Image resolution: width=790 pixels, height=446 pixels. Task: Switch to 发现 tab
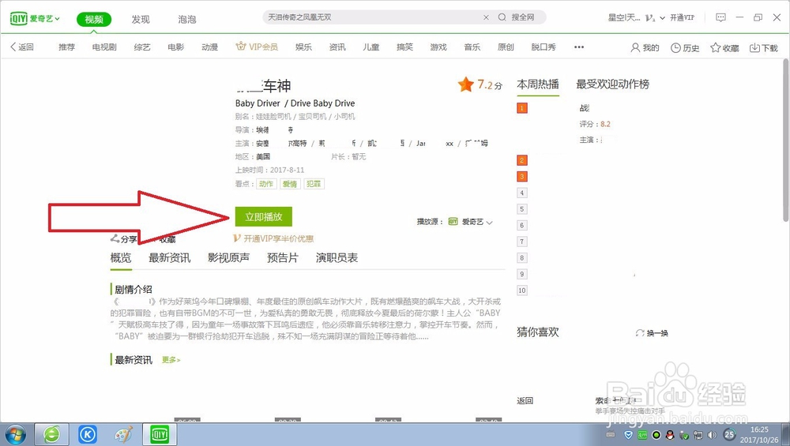click(x=141, y=19)
